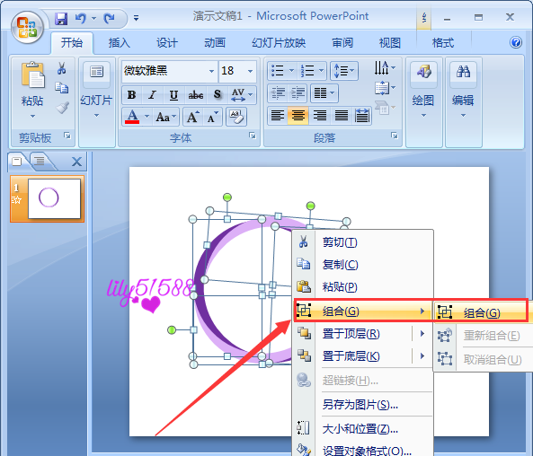Activate the Format Painter brush

[62, 108]
